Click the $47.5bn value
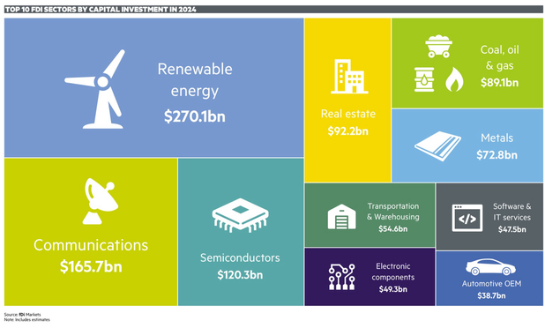Viewport: 545px width, 328px height. tap(512, 229)
